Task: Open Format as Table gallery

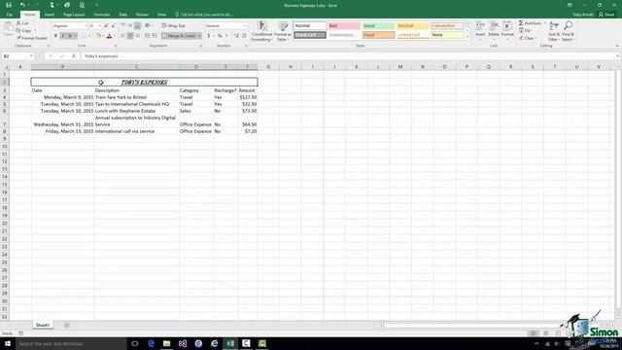Action: [x=283, y=31]
